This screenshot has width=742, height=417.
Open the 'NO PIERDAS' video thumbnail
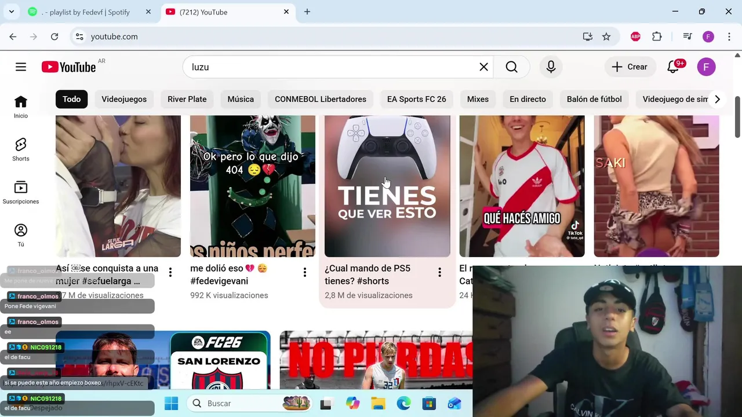(376, 360)
